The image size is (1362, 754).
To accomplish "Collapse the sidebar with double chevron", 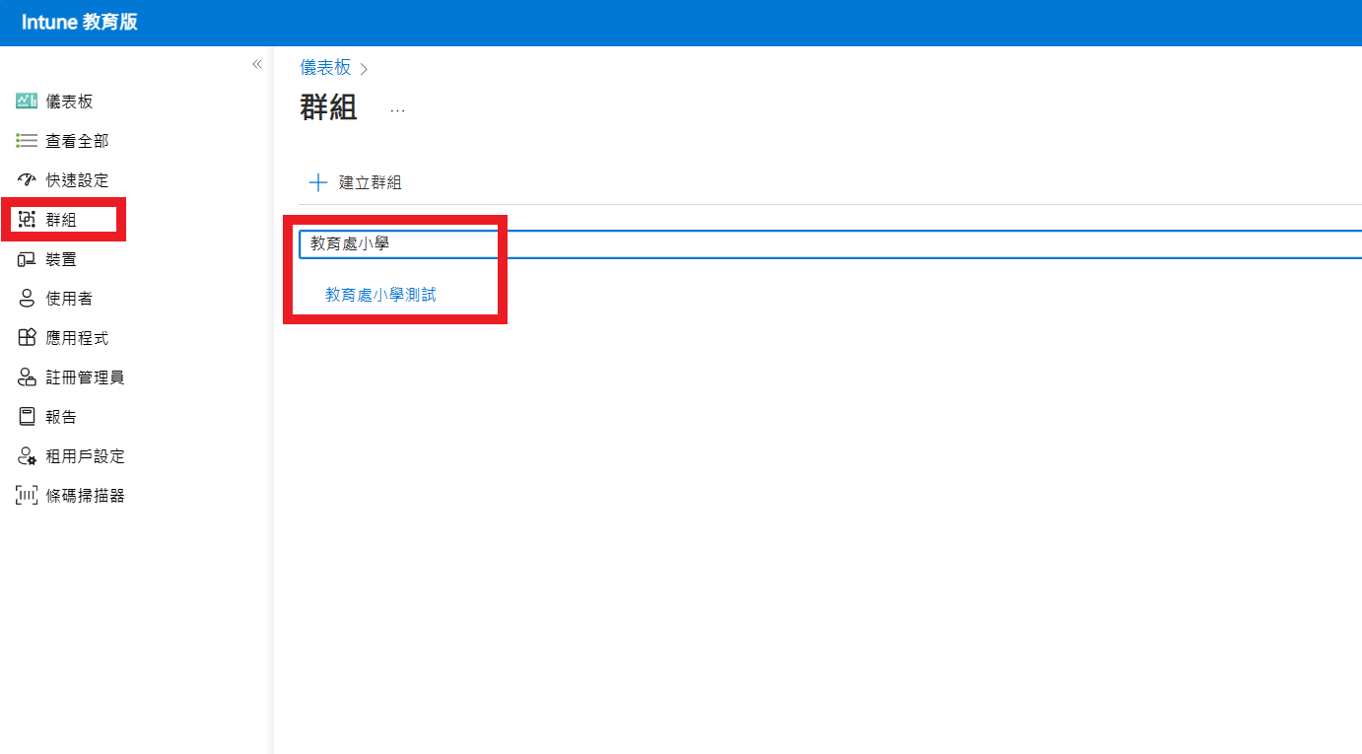I will 256,64.
